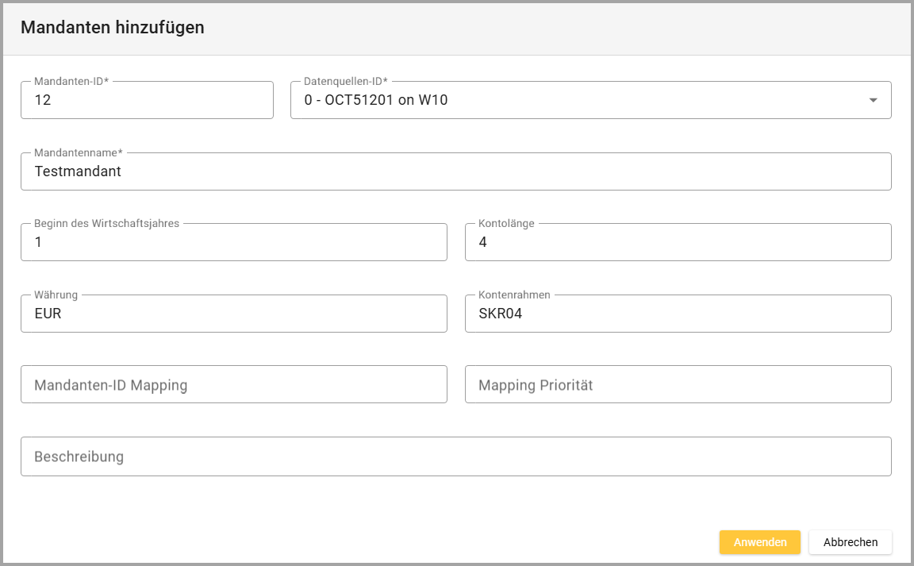Click the Beschreibung text field
Viewport: 914px width, 566px height.
coord(455,456)
